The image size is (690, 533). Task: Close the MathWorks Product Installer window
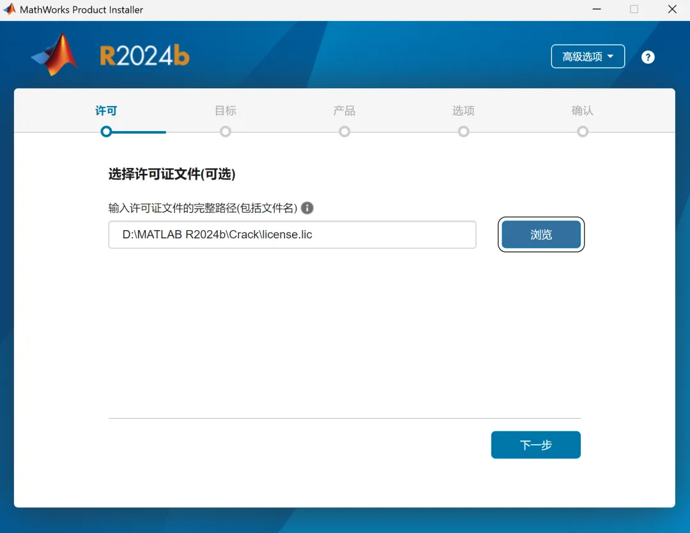pos(672,9)
